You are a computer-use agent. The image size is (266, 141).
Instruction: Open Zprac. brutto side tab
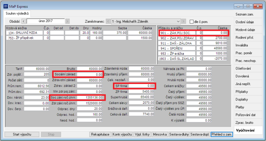point(244,123)
